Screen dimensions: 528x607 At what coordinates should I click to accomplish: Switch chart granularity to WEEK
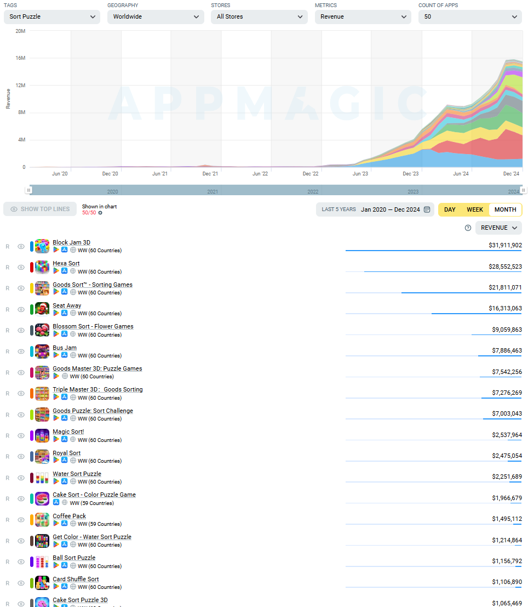coord(475,209)
